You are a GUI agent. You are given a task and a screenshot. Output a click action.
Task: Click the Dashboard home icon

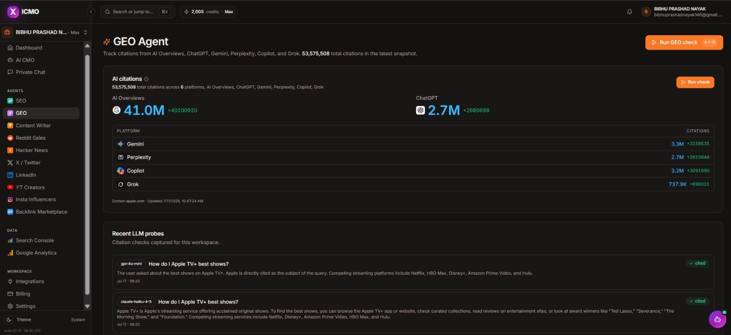click(10, 47)
